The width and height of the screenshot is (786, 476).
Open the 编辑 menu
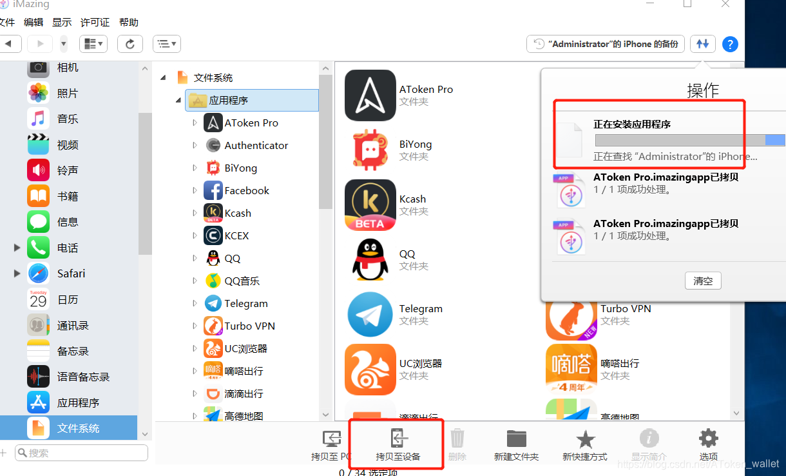(34, 22)
